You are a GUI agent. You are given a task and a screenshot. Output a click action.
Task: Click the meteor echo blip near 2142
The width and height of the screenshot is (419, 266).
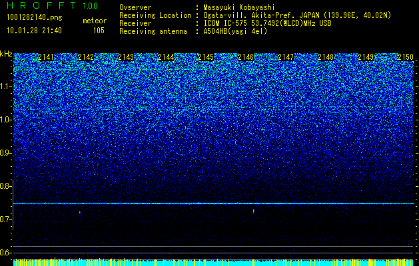click(80, 213)
